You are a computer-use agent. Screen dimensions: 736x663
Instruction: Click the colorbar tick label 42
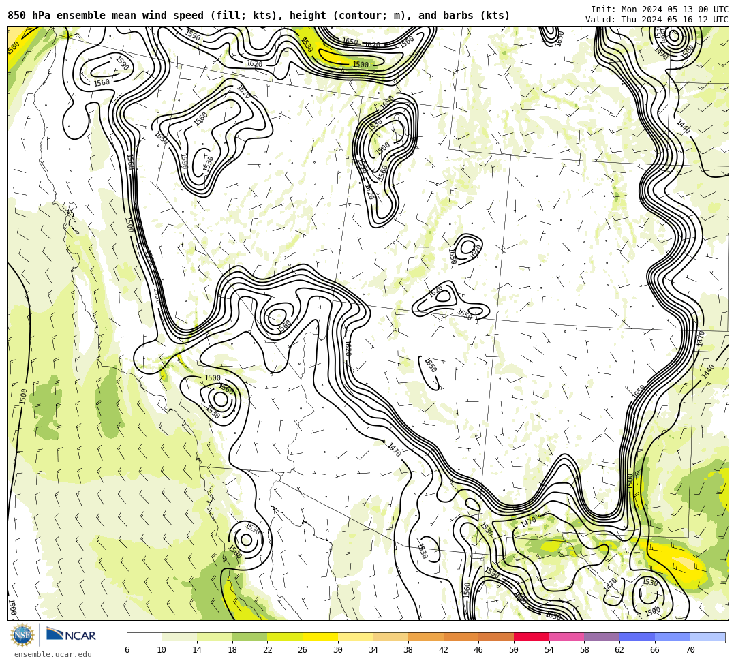point(444,650)
